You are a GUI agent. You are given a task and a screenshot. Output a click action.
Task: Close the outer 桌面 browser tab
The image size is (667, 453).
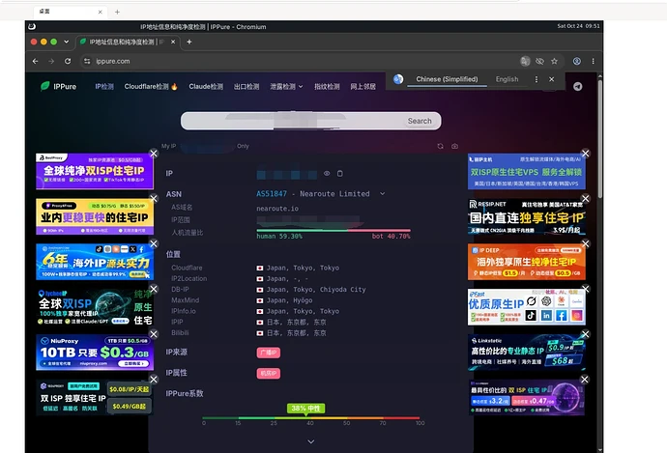point(100,12)
